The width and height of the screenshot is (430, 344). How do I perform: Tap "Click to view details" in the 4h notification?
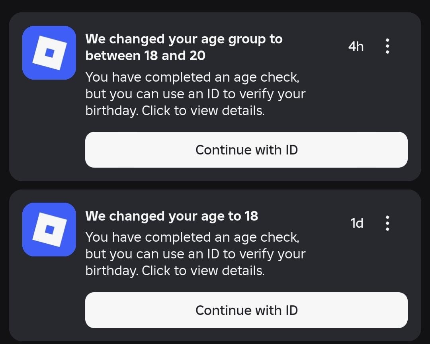click(203, 111)
